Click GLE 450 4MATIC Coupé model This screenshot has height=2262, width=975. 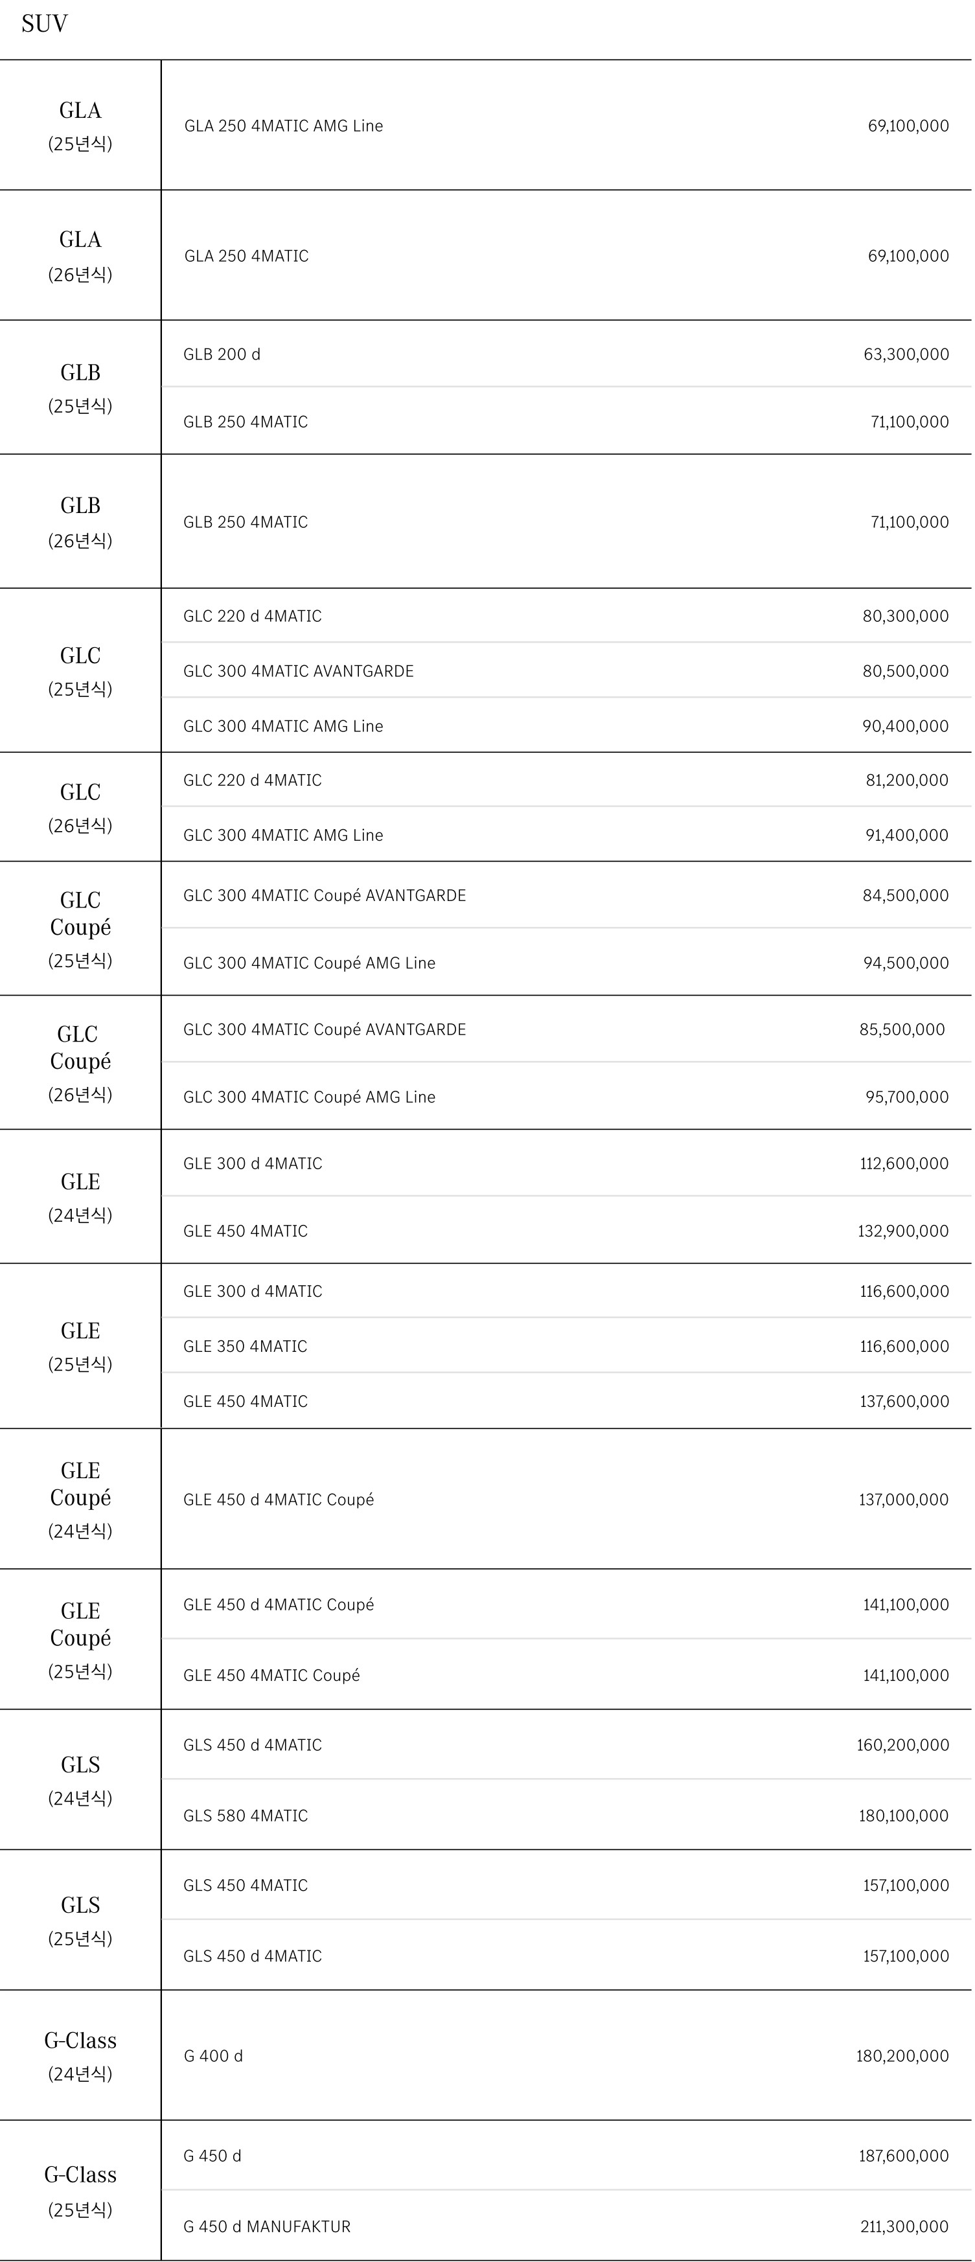tap(271, 1675)
